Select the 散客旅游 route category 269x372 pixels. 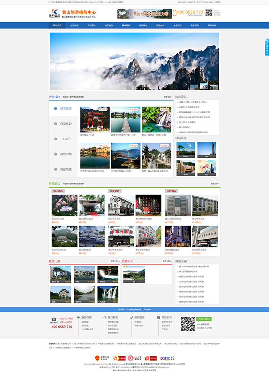coord(66,109)
